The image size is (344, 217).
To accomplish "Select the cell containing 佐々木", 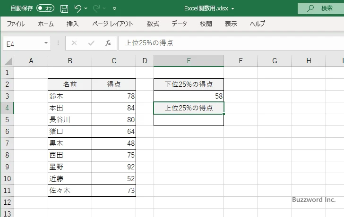I will 70,191.
